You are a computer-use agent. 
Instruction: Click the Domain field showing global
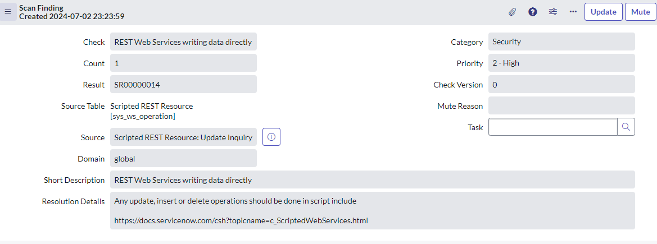183,159
